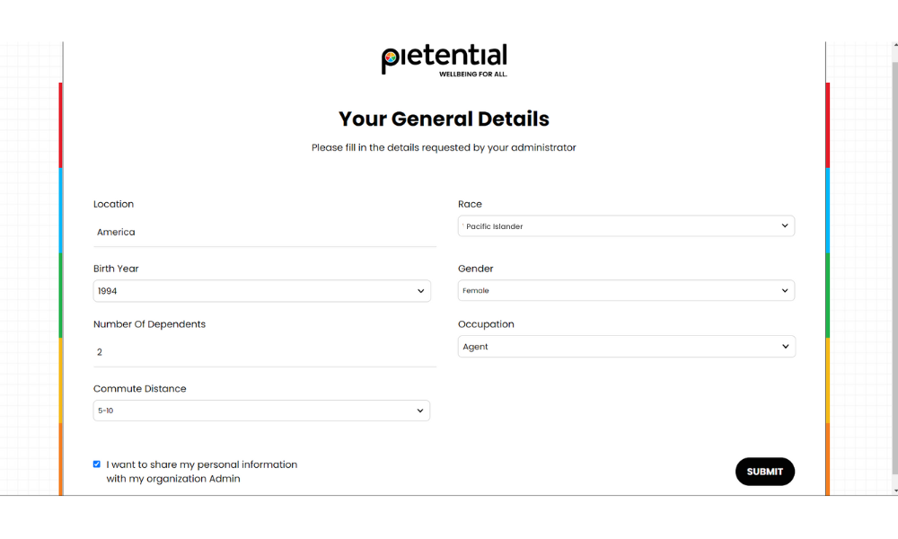The width and height of the screenshot is (898, 539).
Task: Click the "Wellbeing for all" tagline
Action: (473, 75)
